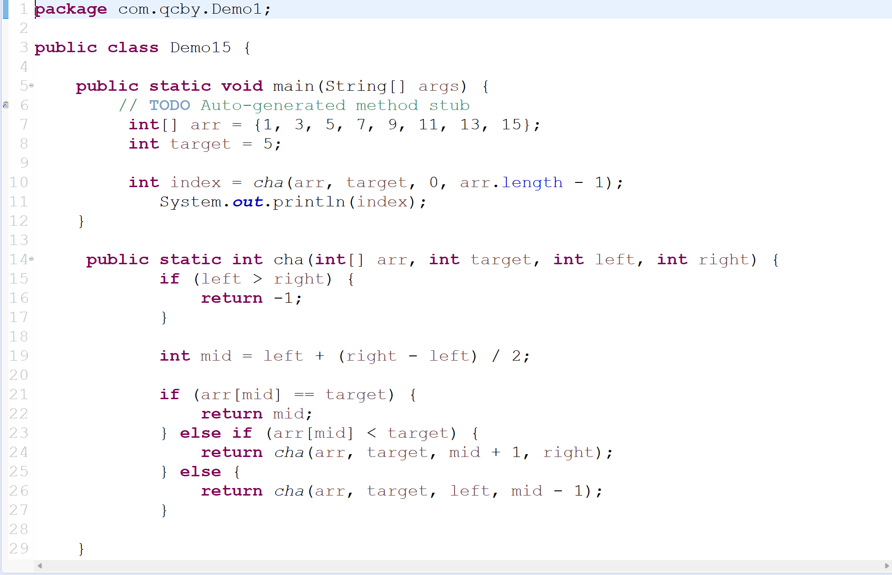Click 'index' variable declaration on line 10
Screen dimensions: 892x575
(x=195, y=182)
